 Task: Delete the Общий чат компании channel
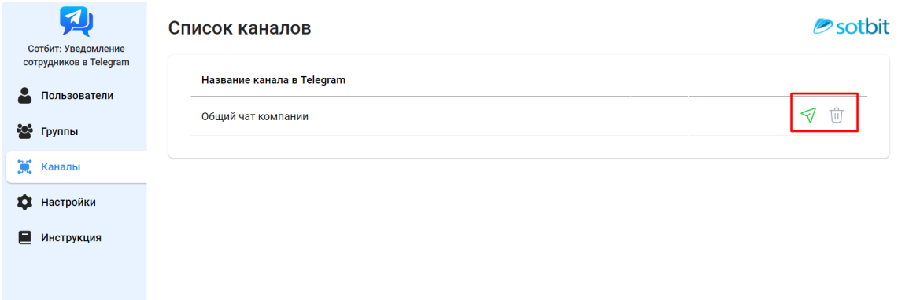coord(836,115)
